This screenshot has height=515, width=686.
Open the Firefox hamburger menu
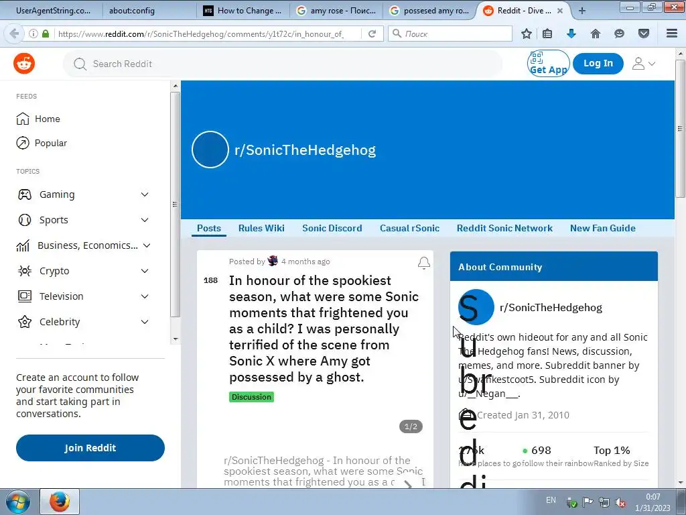[672, 34]
